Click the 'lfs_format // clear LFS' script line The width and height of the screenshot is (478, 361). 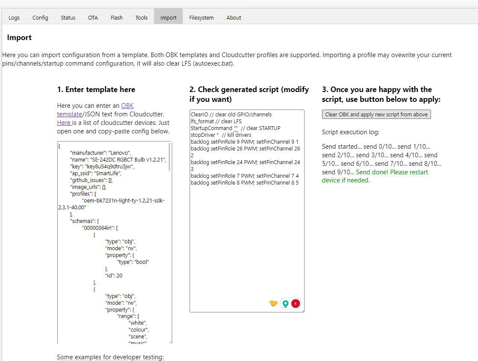(x=216, y=121)
